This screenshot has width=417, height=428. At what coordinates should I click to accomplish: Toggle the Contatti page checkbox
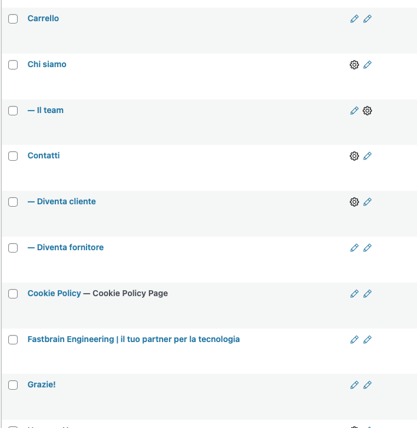13,156
